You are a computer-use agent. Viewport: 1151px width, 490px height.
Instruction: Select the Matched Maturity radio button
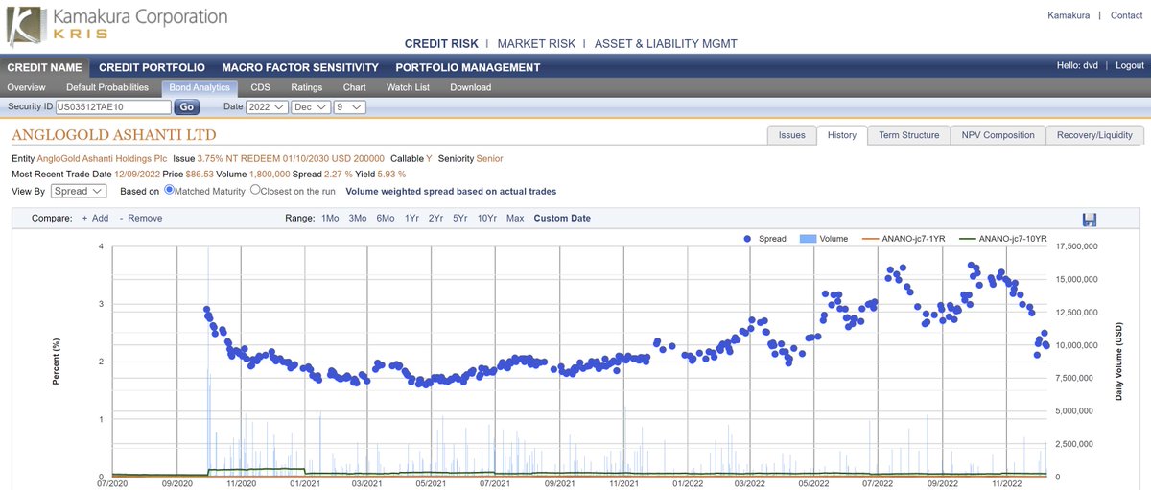tap(170, 190)
